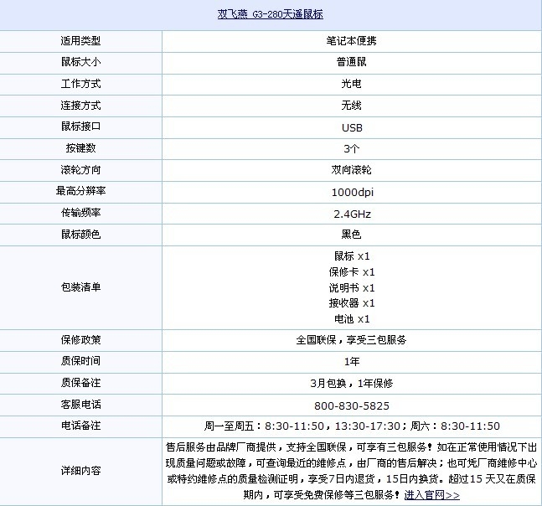Click the 1年 warranty value
The width and height of the screenshot is (542, 506).
(352, 362)
